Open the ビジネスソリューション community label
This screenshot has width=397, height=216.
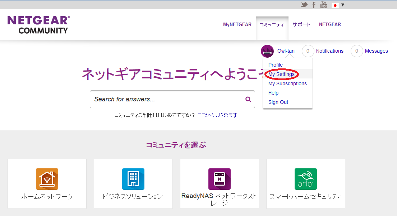tap(133, 197)
